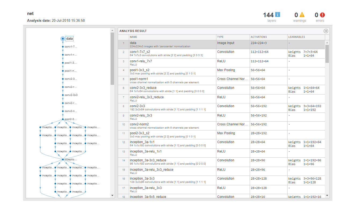Click the yellow warnings triangle icon
Image resolution: width=356 pixels, height=218 pixels.
tap(302, 14)
